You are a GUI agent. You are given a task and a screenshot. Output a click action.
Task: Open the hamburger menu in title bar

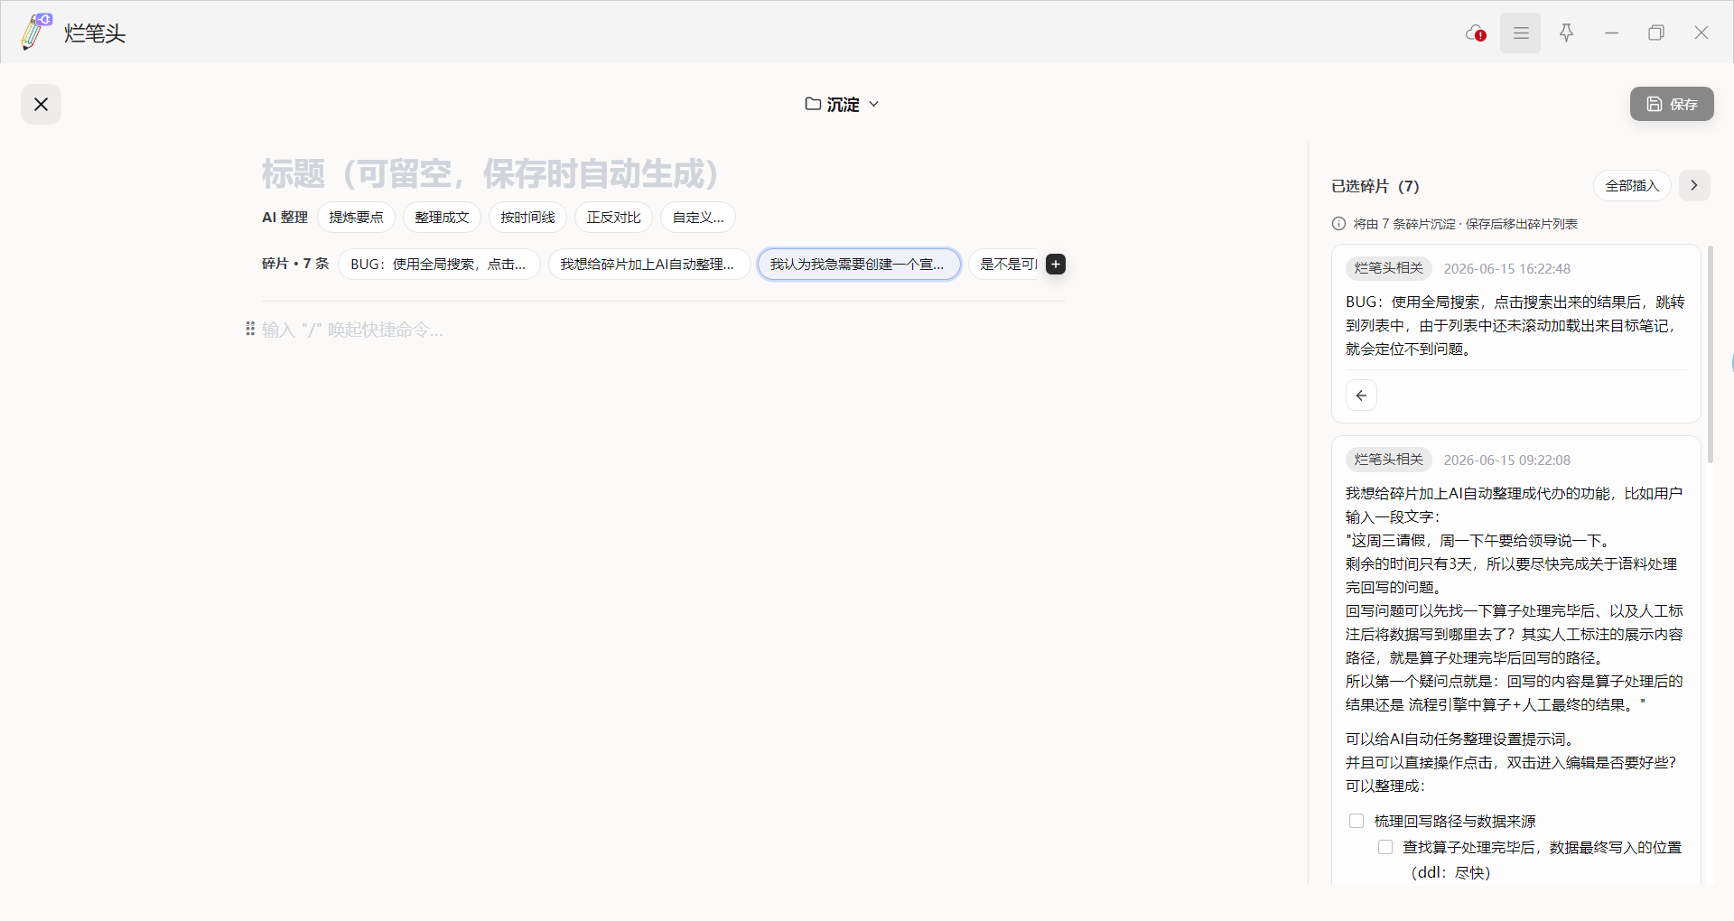pos(1521,33)
